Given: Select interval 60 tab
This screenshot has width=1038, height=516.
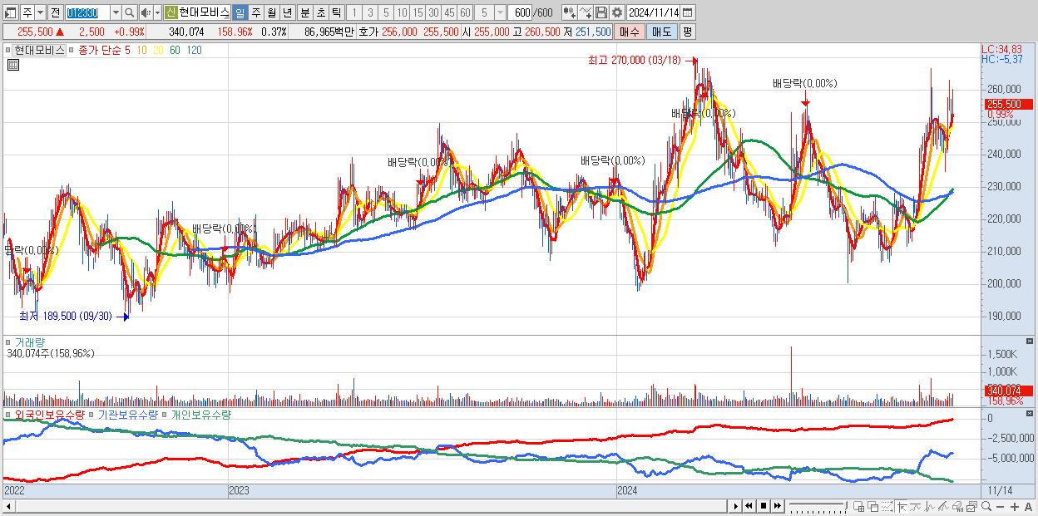Looking at the screenshot, I should click(x=465, y=12).
